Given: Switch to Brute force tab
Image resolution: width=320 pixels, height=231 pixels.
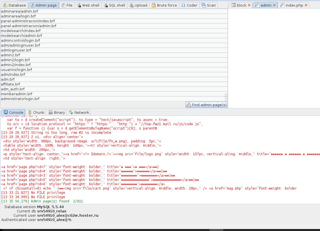Looking at the screenshot, I should click(164, 5).
